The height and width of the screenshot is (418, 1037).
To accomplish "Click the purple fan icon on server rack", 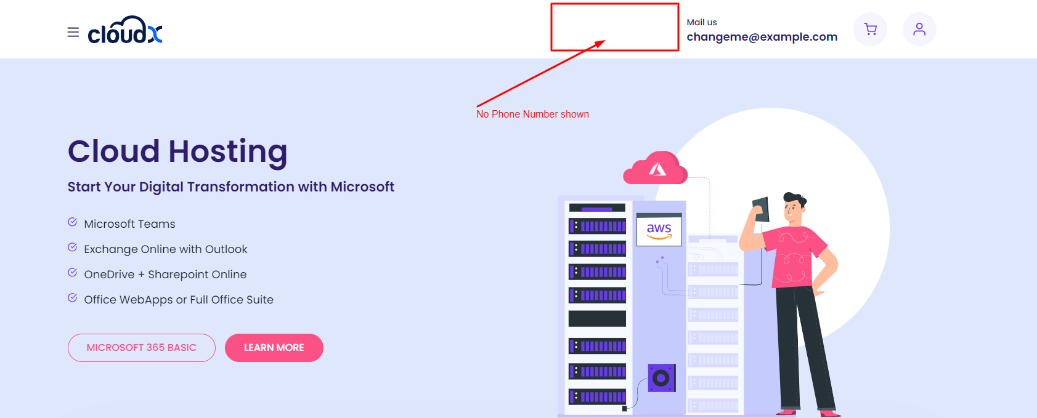I will click(x=661, y=377).
